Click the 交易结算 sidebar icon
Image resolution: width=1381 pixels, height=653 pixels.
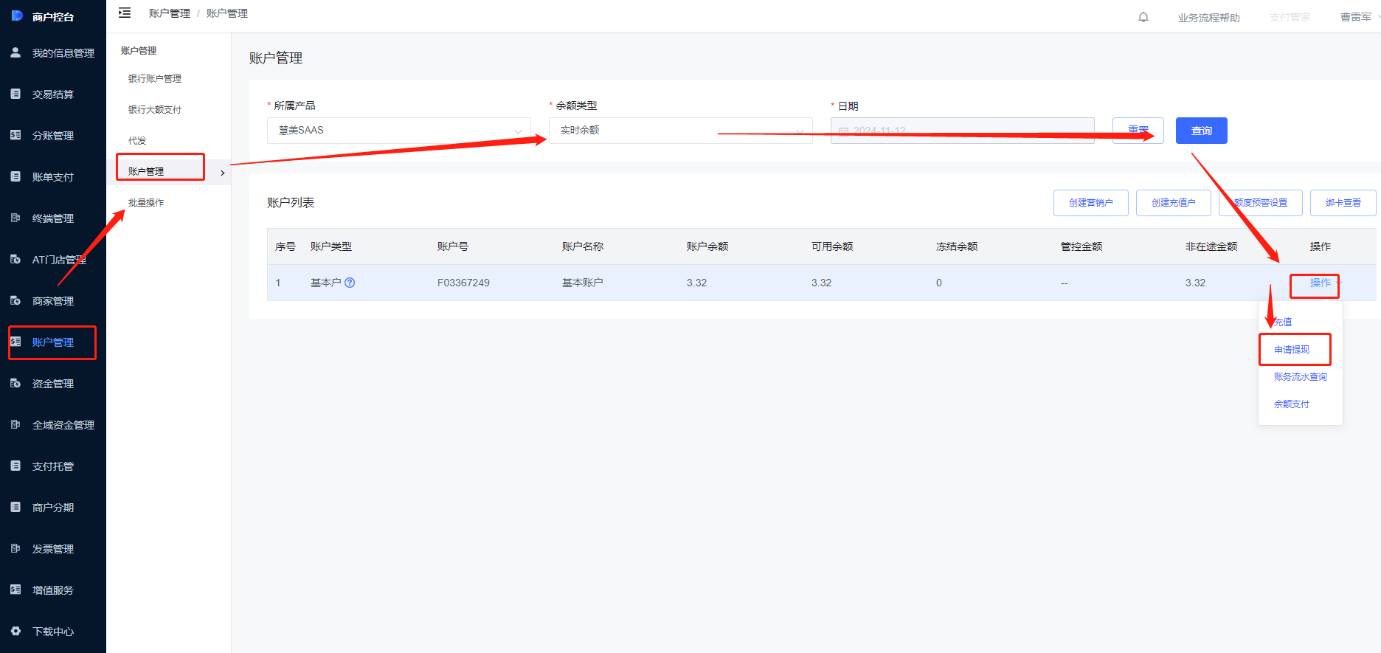tap(15, 94)
